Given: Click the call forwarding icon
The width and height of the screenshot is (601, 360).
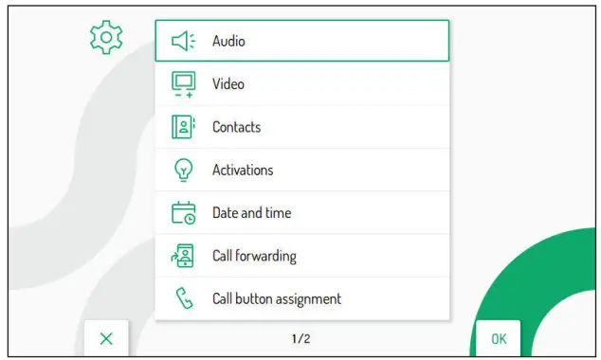Looking at the screenshot, I should click(x=182, y=256).
